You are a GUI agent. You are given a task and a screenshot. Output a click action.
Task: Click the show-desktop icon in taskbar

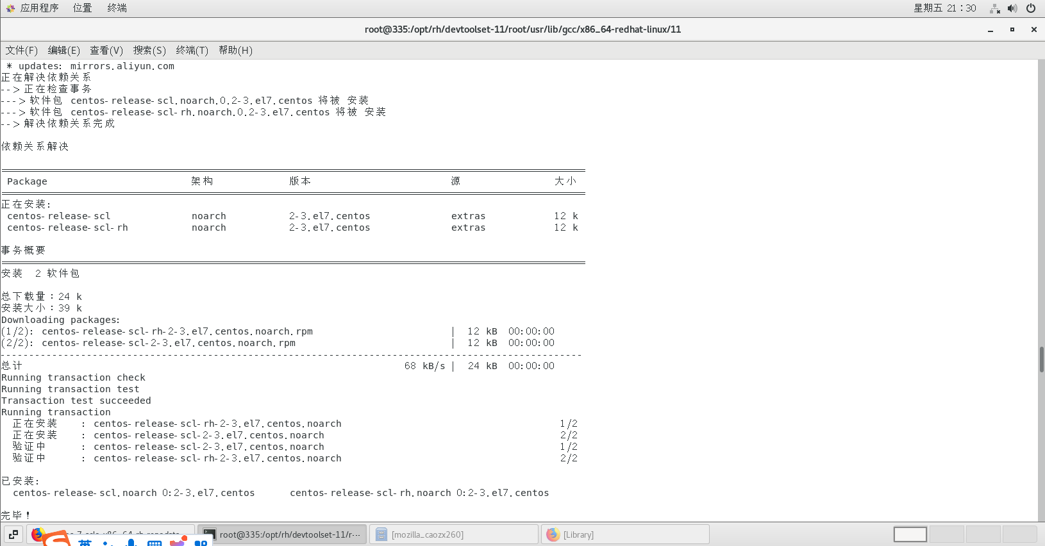[x=13, y=534]
